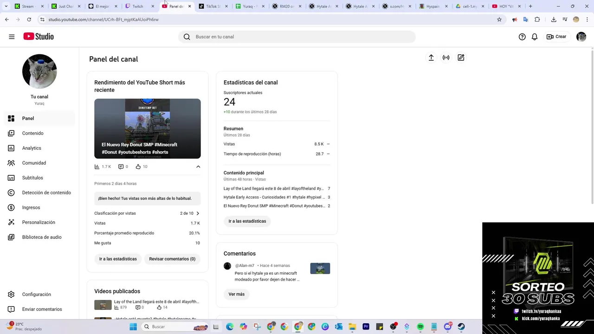Viewport: 594px width, 334px height.
Task: Open Clasificación por vistas chevron 2 de 10
Action: coord(198,213)
